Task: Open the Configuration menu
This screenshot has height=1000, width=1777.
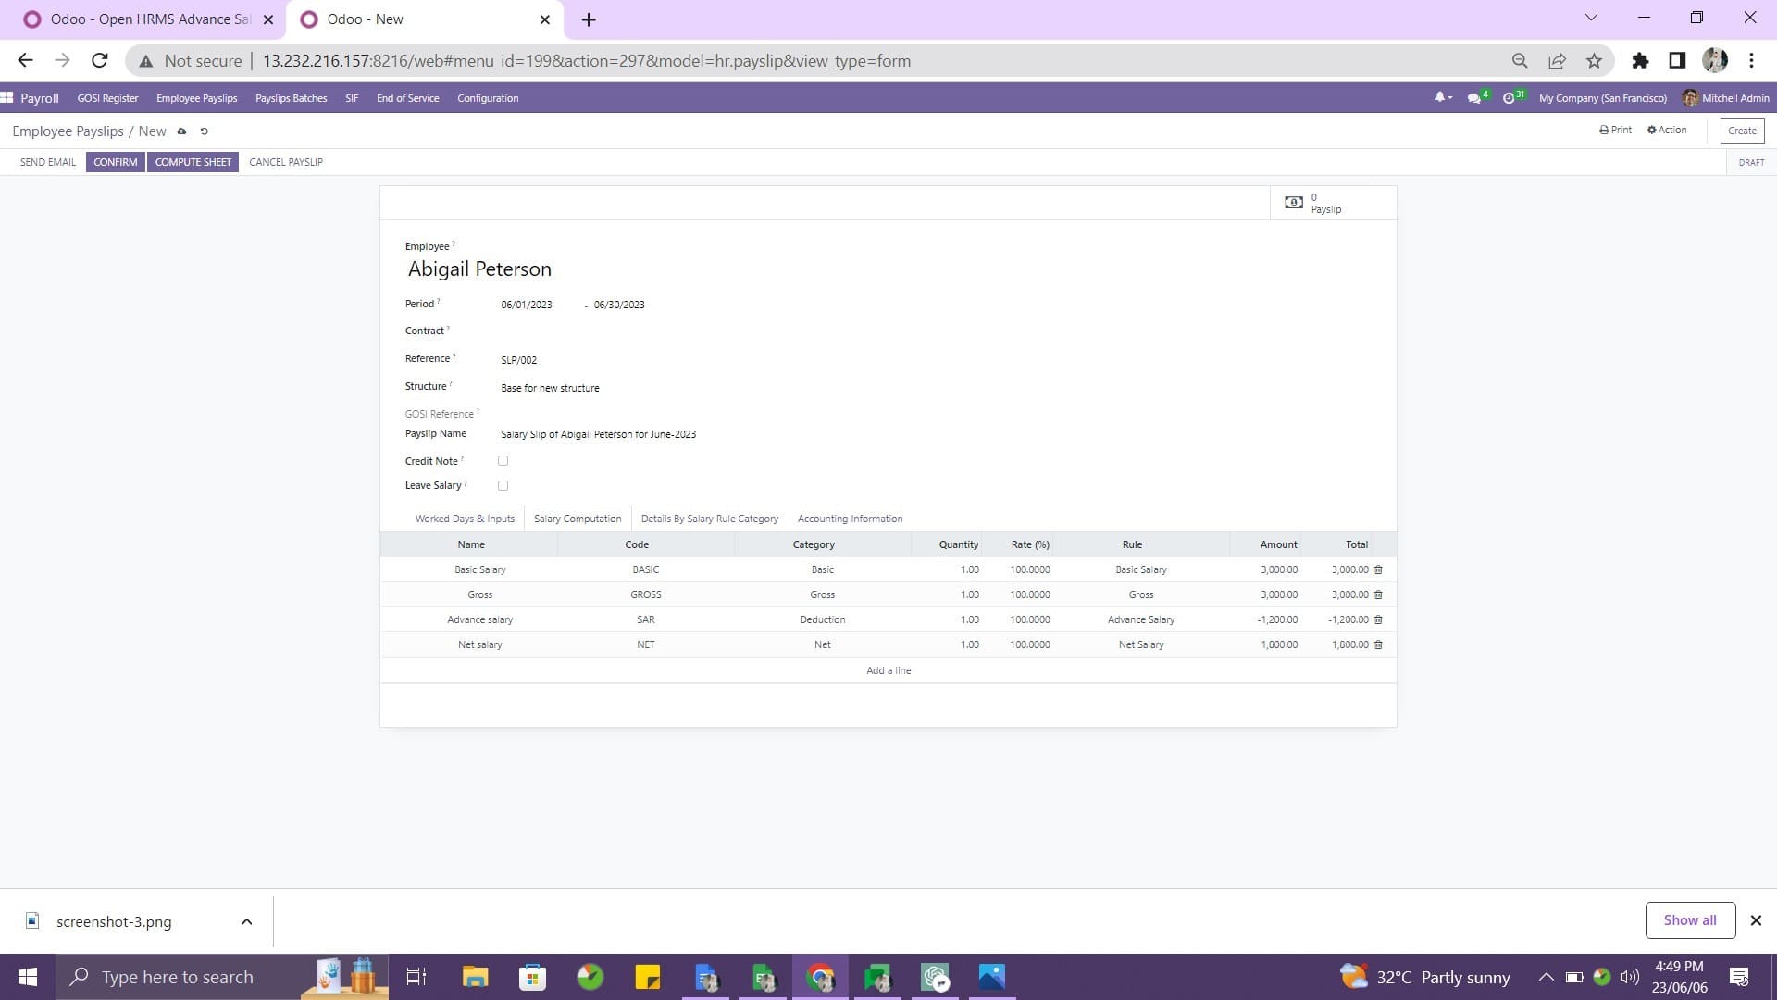Action: pyautogui.click(x=488, y=99)
